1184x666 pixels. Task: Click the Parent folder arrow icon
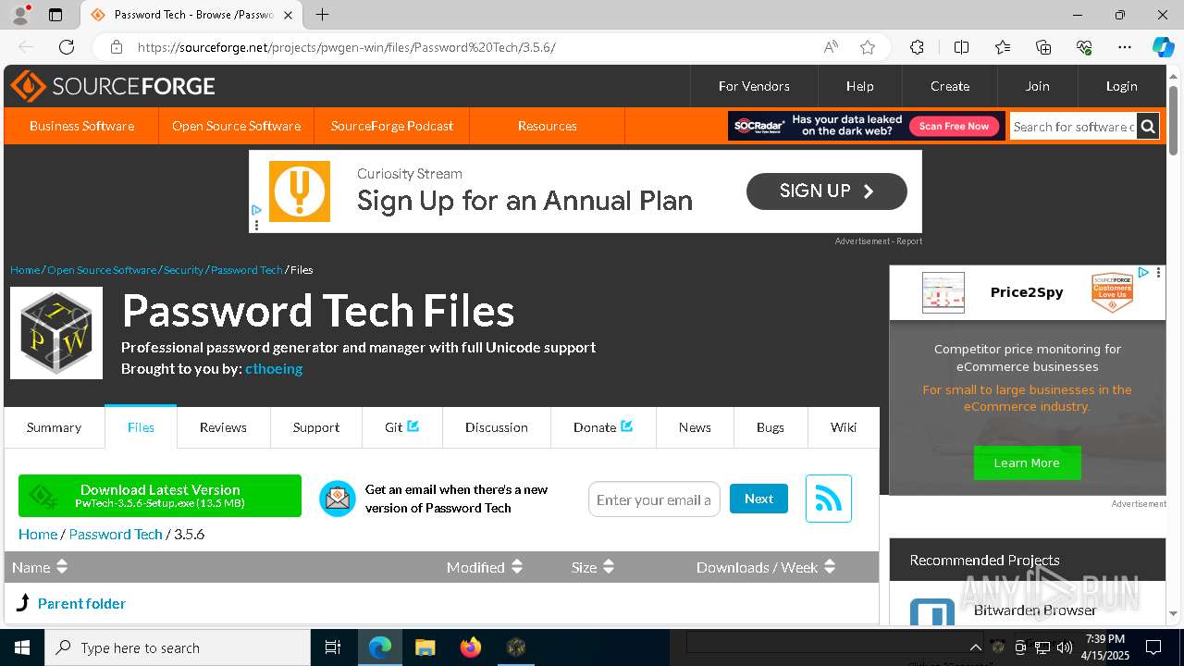(24, 603)
